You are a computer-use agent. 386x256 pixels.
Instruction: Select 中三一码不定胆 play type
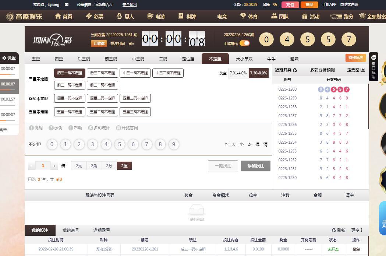coord(135,73)
